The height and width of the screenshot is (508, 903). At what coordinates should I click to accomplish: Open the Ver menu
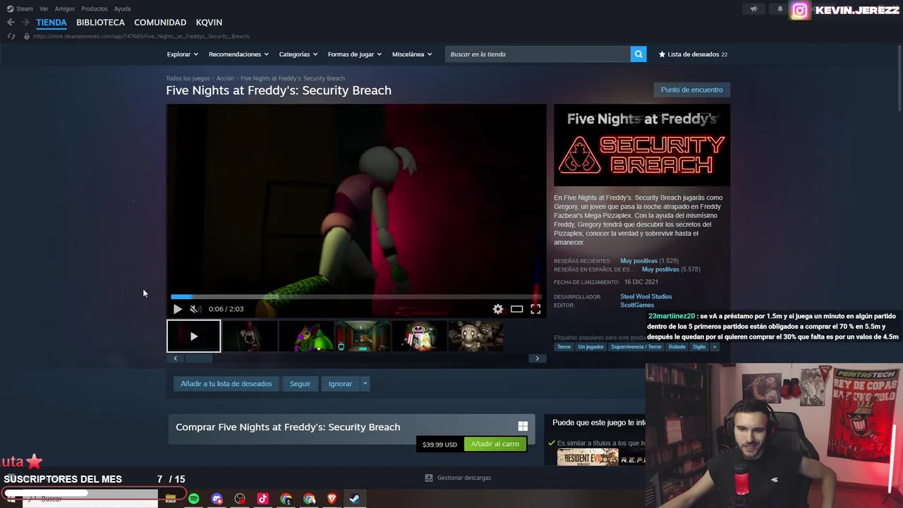(x=44, y=8)
